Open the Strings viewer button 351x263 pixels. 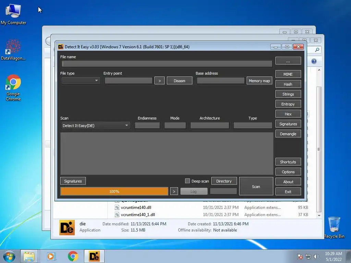pyautogui.click(x=288, y=94)
